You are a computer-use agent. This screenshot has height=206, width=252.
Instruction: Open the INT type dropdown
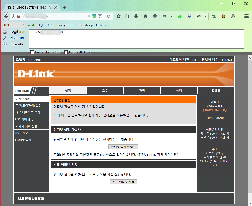[x=14, y=25]
